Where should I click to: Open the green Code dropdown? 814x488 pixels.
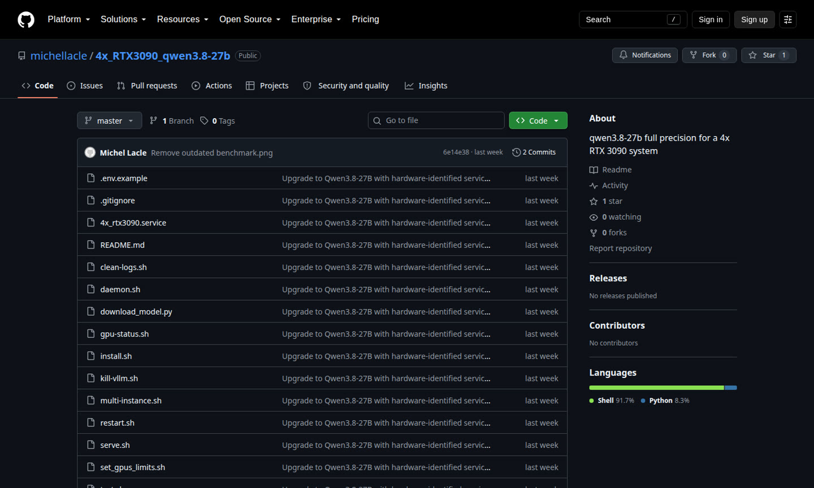click(x=538, y=120)
